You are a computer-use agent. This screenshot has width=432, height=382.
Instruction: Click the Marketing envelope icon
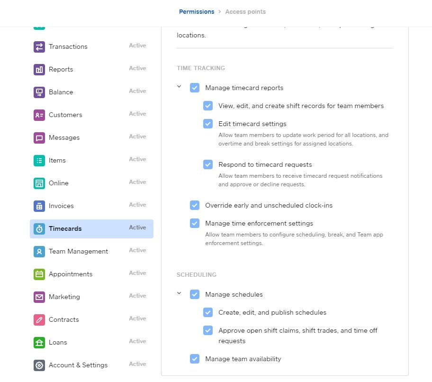tap(39, 297)
